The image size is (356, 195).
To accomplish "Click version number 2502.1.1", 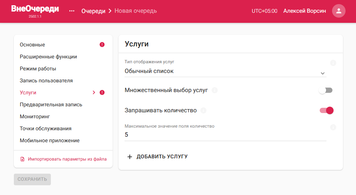I will pos(35,16).
